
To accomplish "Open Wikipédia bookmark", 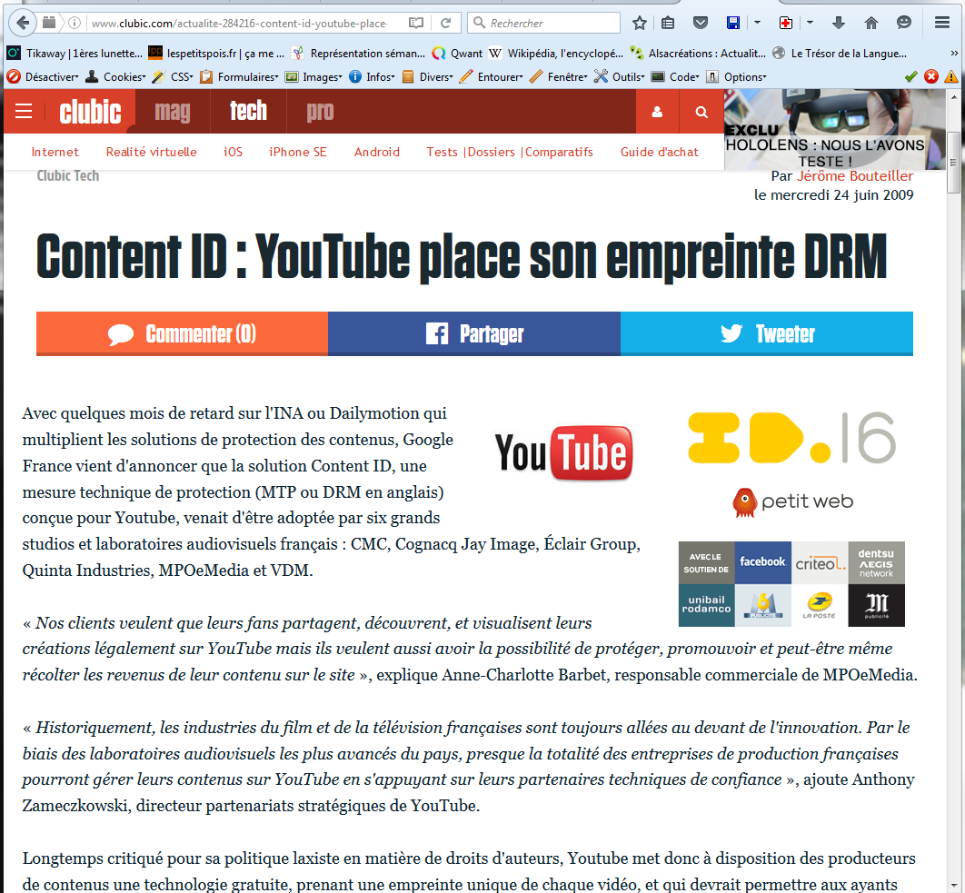I will 556,54.
